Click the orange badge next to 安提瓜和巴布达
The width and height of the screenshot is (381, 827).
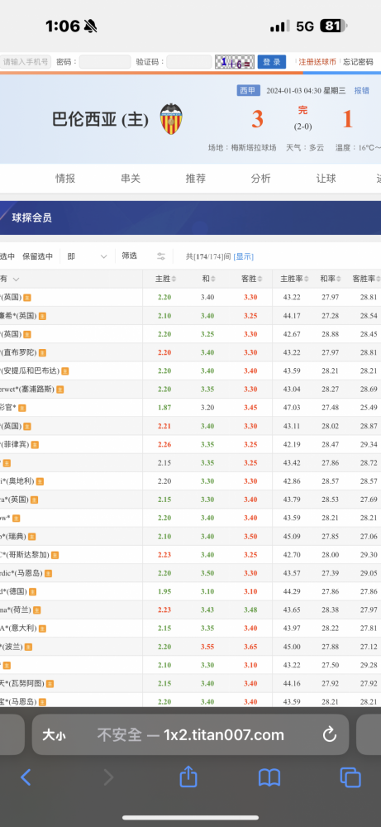click(65, 370)
